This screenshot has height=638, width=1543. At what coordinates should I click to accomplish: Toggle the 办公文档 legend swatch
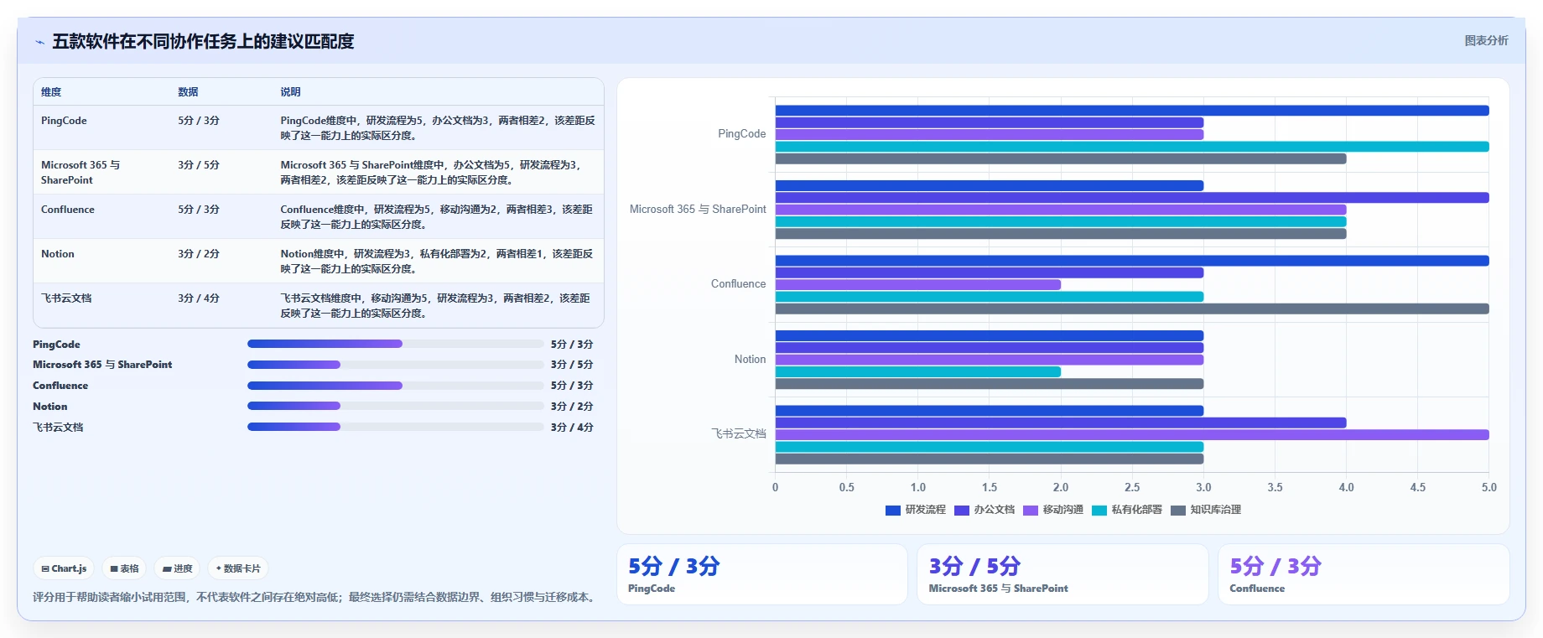pyautogui.click(x=962, y=510)
